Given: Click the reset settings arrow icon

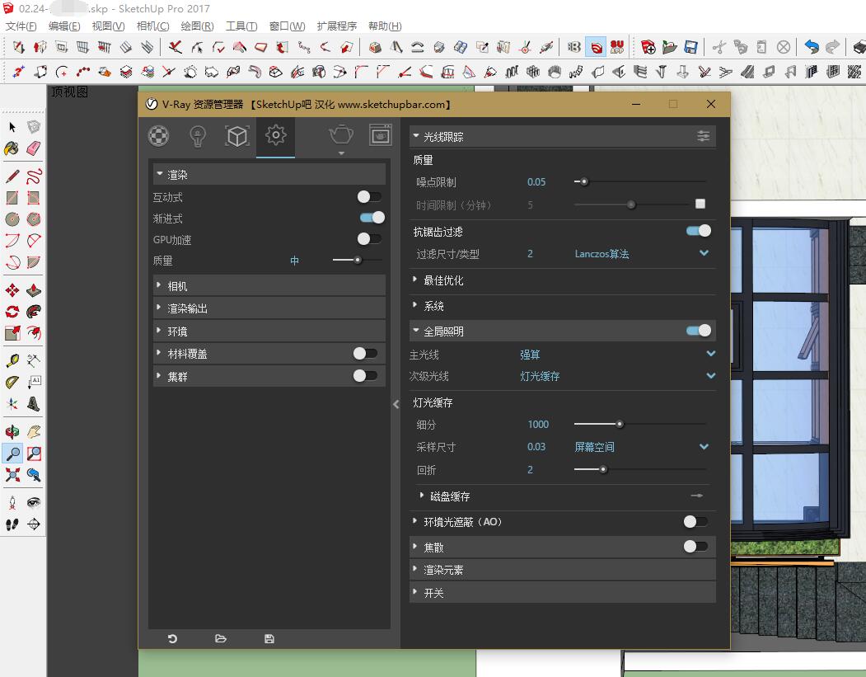Looking at the screenshot, I should coord(172,639).
